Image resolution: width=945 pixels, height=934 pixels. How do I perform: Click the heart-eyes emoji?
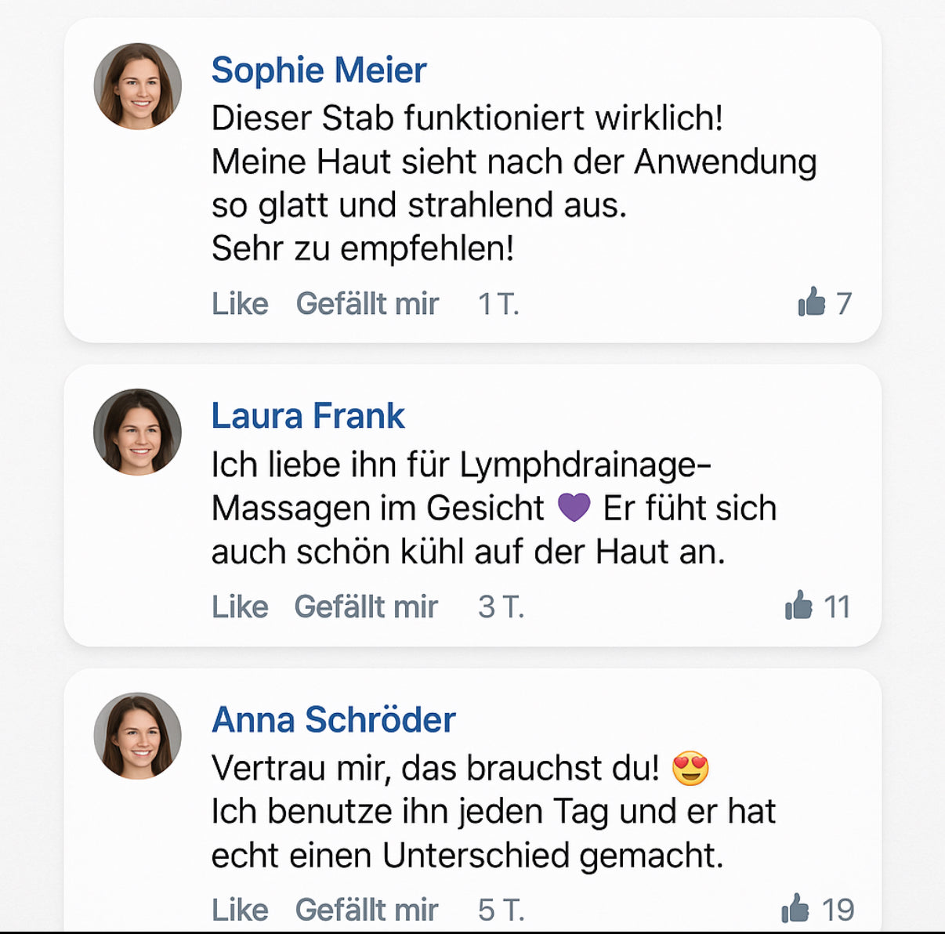pyautogui.click(x=690, y=769)
